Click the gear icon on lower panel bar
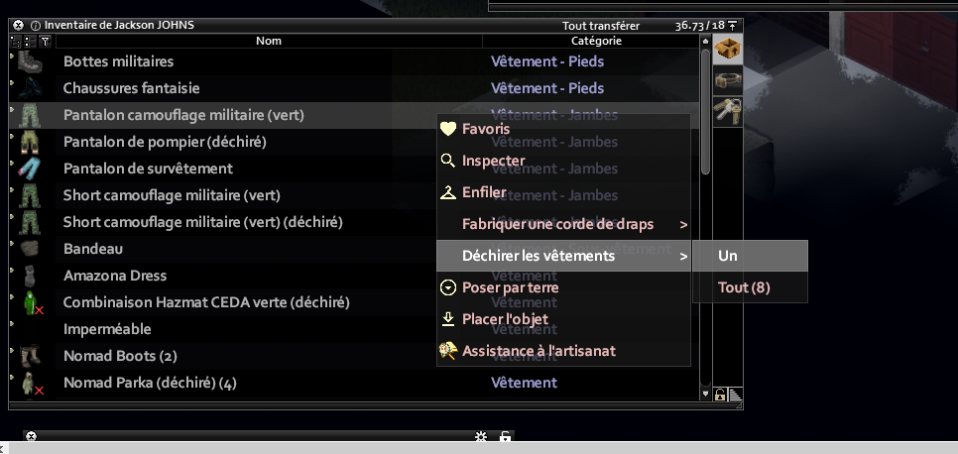958x454 pixels. pyautogui.click(x=481, y=436)
